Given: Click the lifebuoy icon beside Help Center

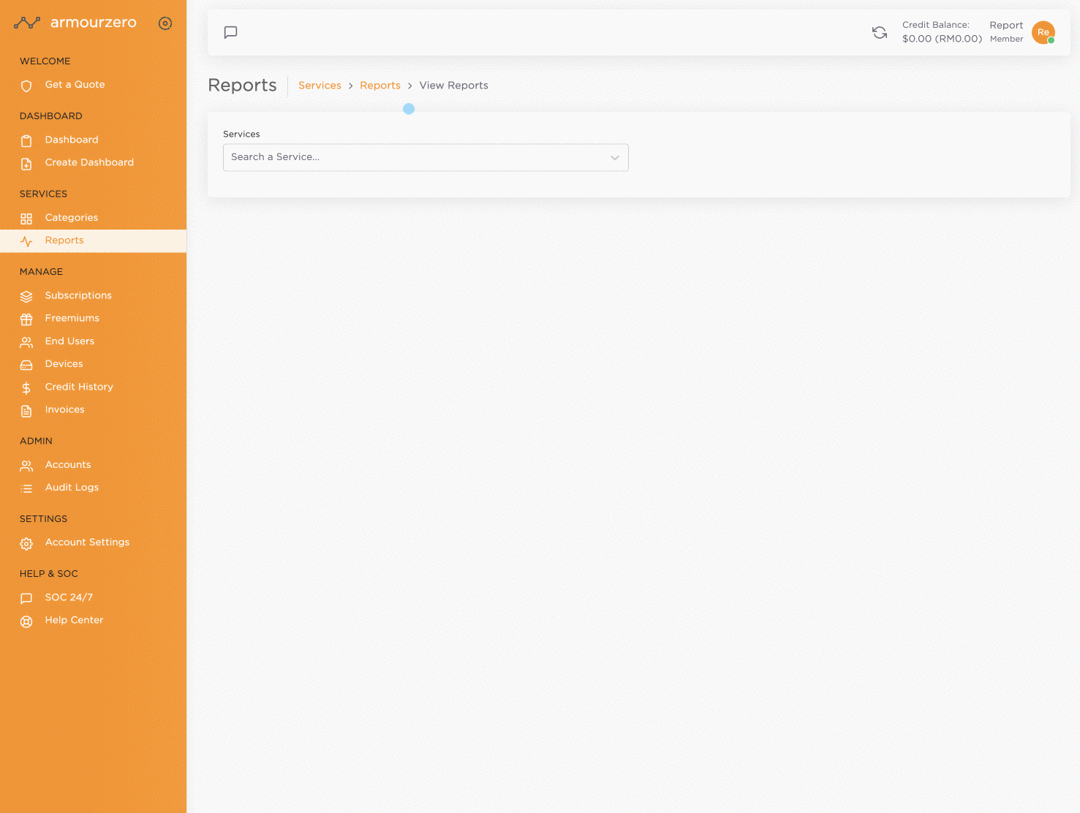Looking at the screenshot, I should click(26, 621).
